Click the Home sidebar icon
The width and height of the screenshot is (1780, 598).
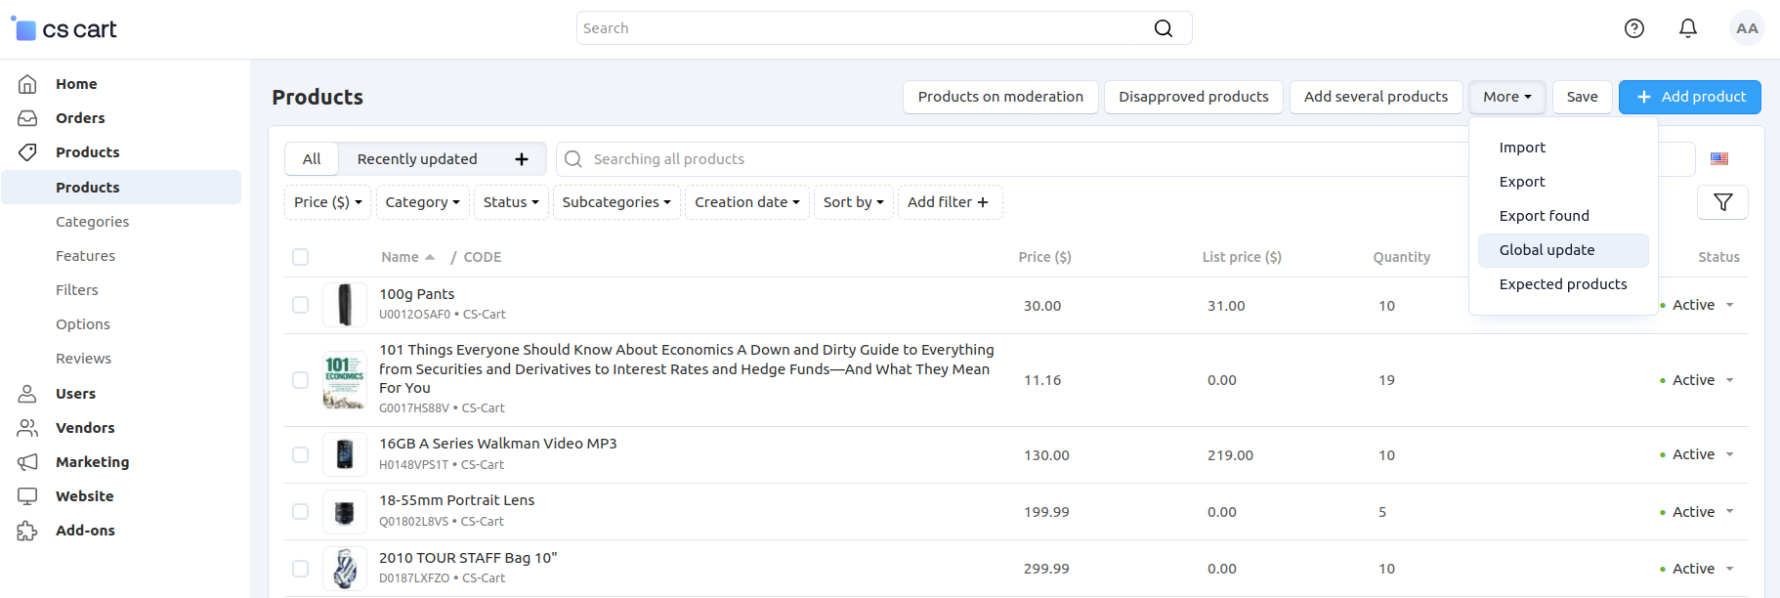point(27,84)
